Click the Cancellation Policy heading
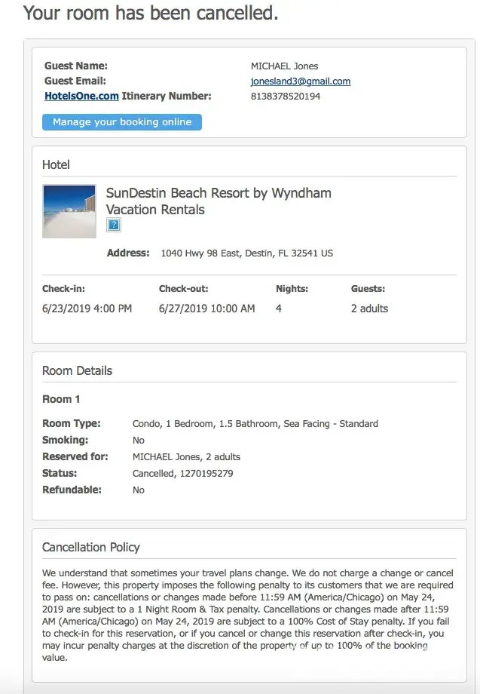480x694 pixels. click(90, 548)
